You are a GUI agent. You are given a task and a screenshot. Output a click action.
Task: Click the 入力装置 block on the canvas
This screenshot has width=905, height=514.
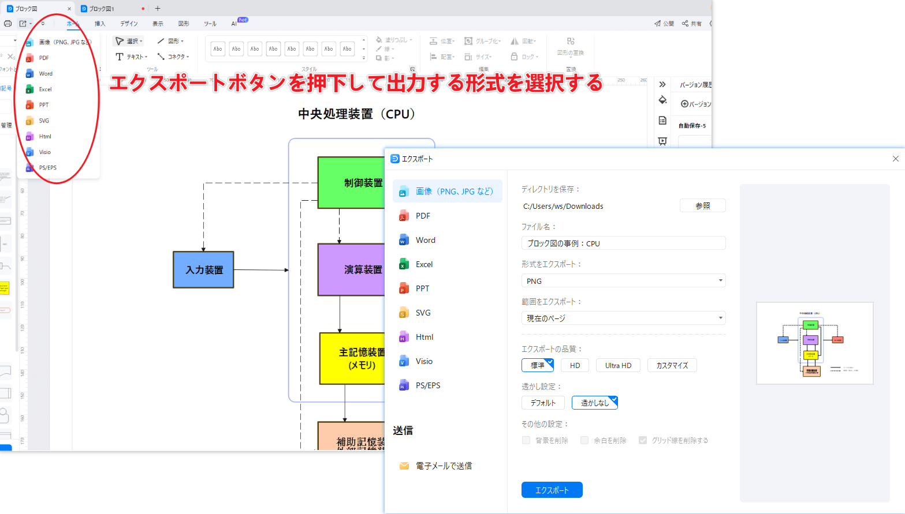[203, 269]
